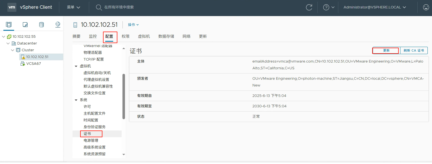Screen dimensions: 432x164
Task: Switch to the 网络 tab
Action: (187, 36)
